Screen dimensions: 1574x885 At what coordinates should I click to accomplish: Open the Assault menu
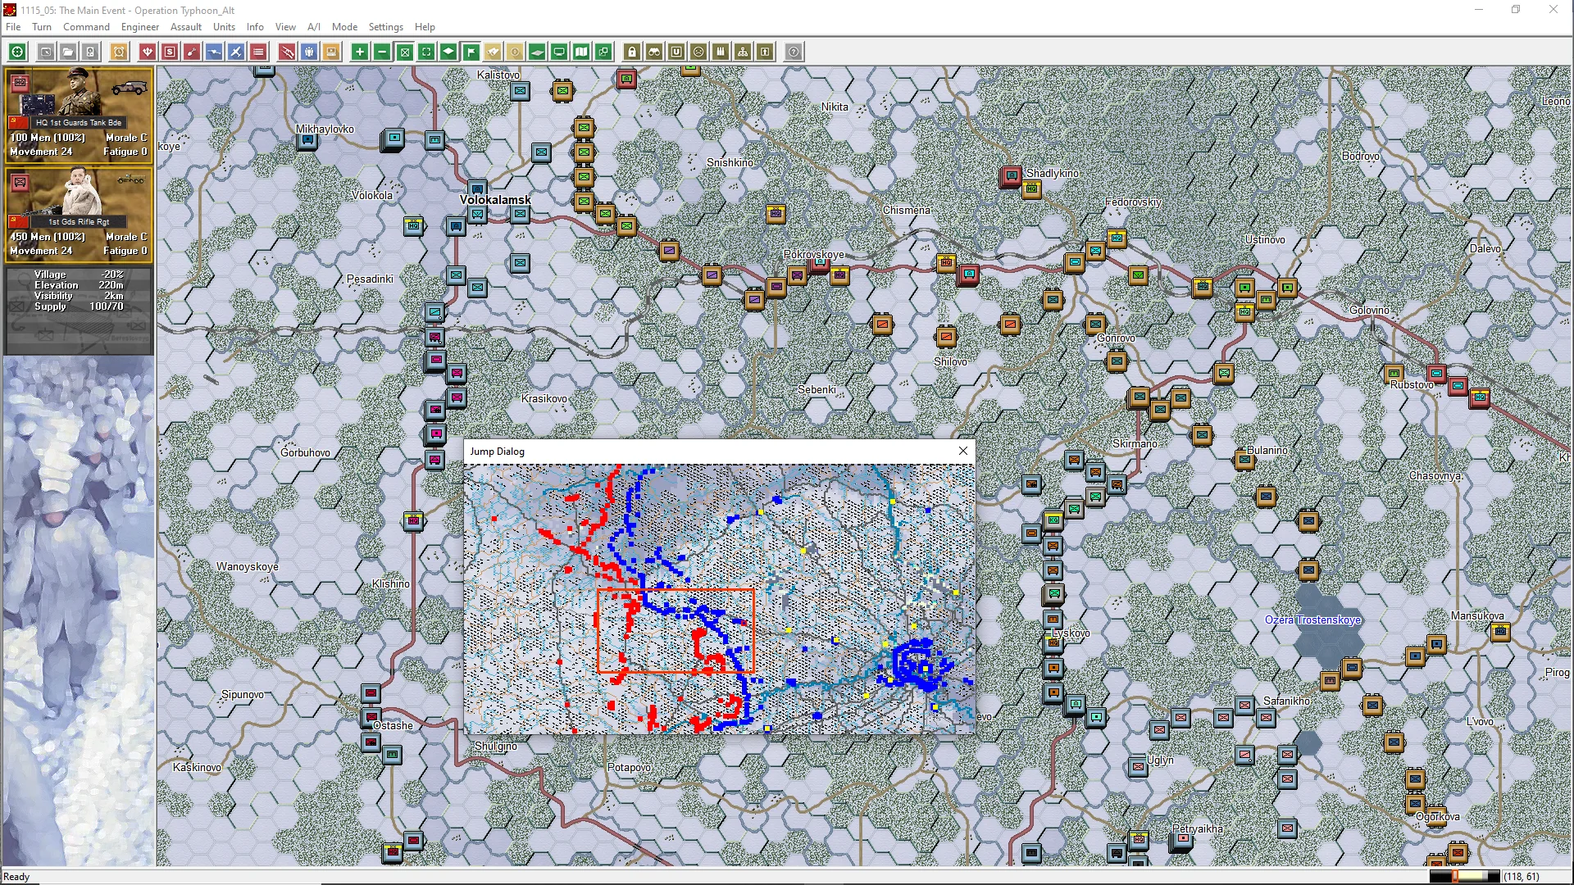(185, 26)
